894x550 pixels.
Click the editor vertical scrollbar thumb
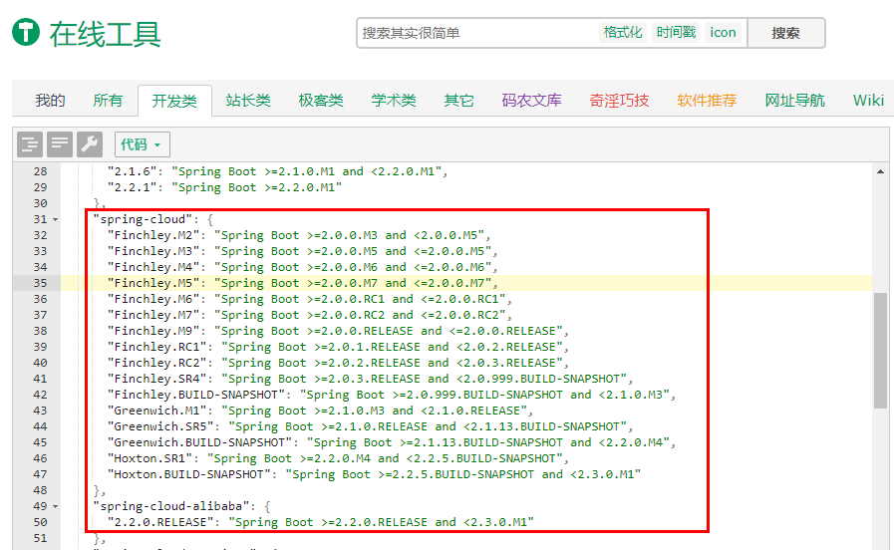pos(880,351)
